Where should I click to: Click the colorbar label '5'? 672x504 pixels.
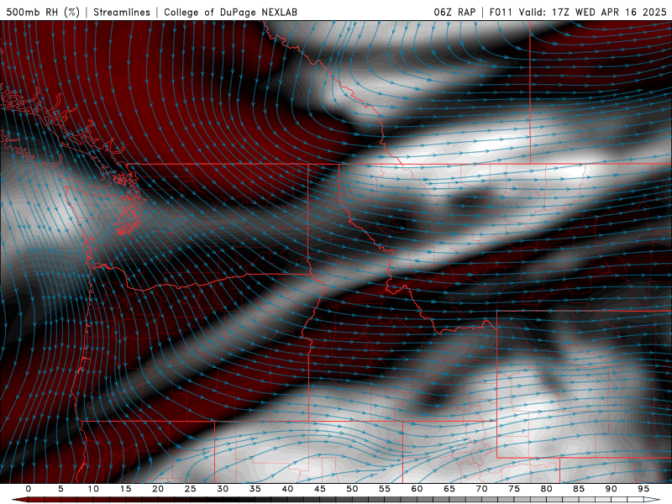click(x=60, y=489)
